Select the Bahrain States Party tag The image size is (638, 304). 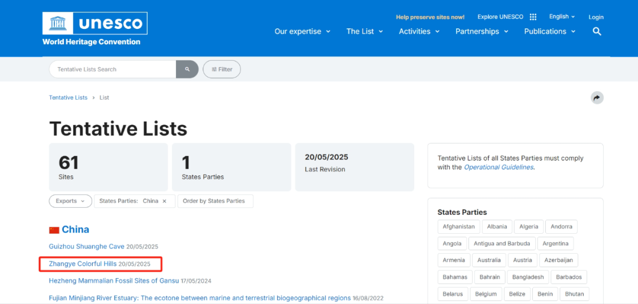490,277
